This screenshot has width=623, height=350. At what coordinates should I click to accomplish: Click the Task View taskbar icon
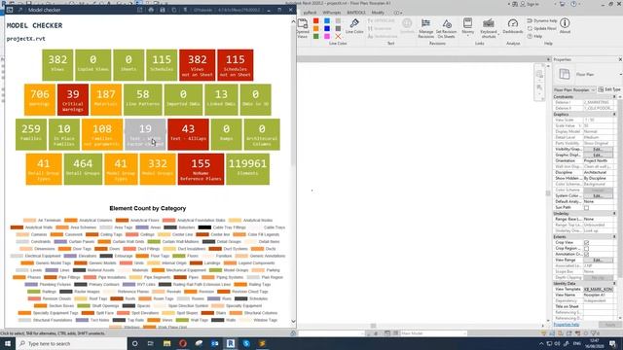[x=151, y=343]
